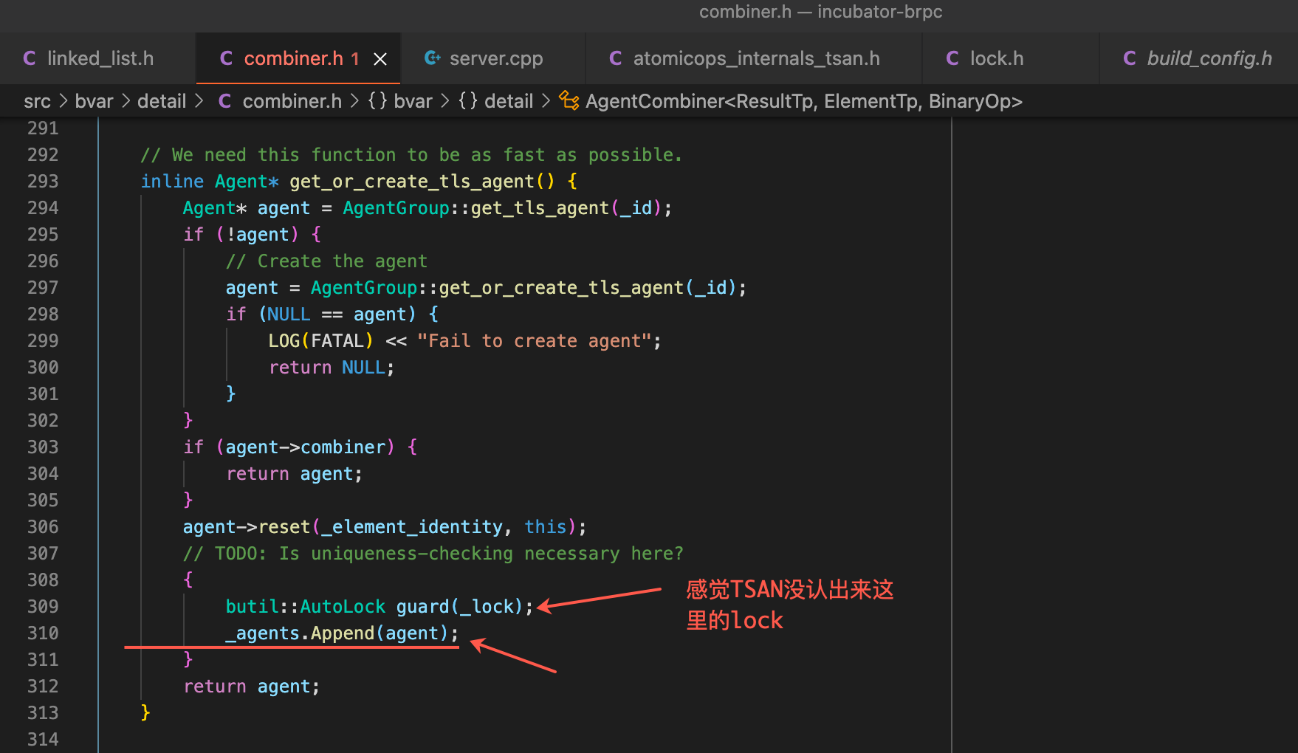Close the combiner.h editor tab
The width and height of the screenshot is (1298, 753).
coord(380,58)
